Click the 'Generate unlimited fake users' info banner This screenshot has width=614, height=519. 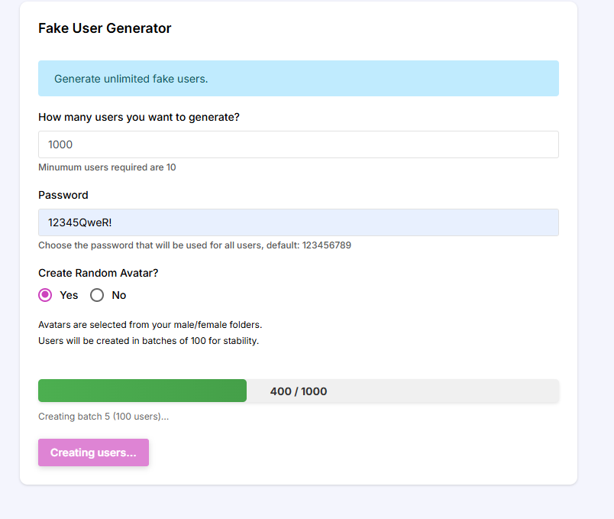pos(298,79)
